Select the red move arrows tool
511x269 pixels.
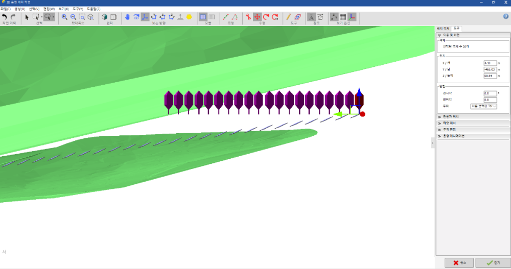[257, 17]
